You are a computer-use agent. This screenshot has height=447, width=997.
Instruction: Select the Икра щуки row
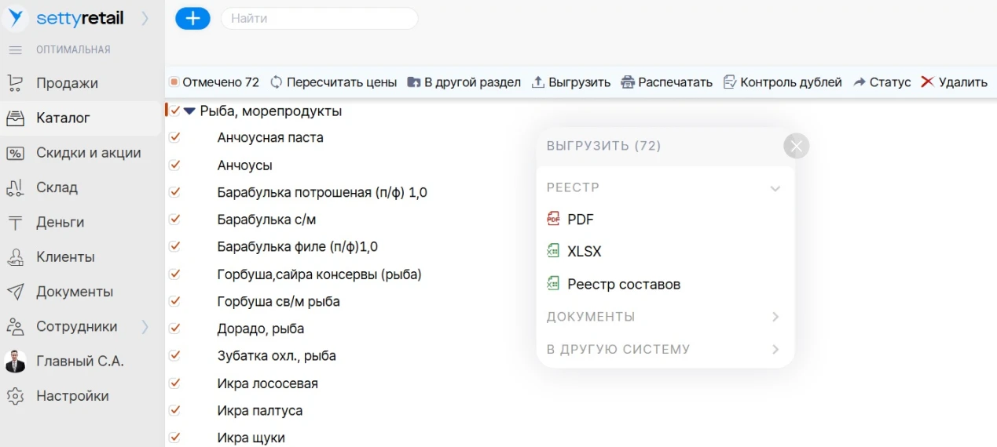click(251, 438)
